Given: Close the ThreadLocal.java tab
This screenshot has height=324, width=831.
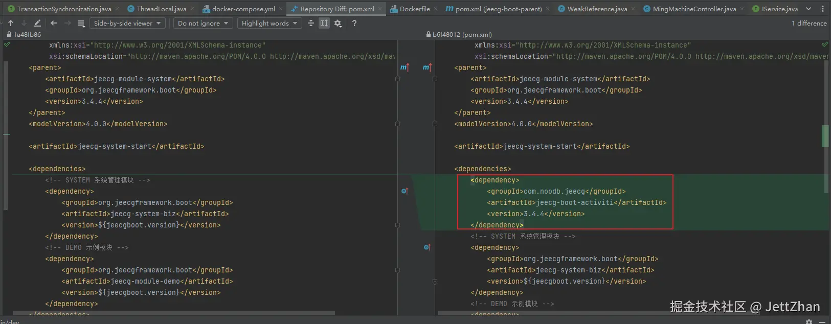Looking at the screenshot, I should coord(192,9).
